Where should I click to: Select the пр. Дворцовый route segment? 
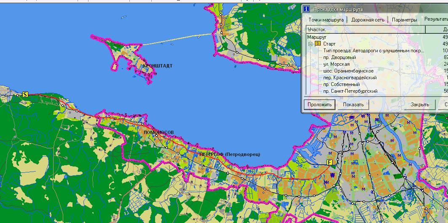(x=339, y=57)
